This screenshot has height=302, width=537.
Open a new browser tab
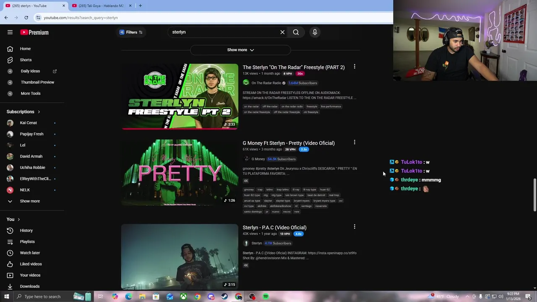(x=140, y=6)
